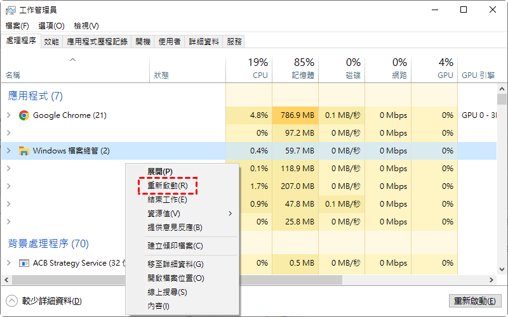Expand the row with 97.2 MB memory
Image resolution: width=508 pixels, height=317 pixels.
(x=9, y=133)
